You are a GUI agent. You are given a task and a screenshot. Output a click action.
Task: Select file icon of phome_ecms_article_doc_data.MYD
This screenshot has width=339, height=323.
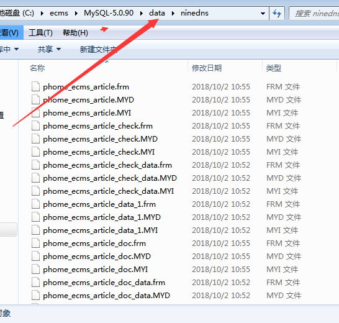(x=35, y=295)
